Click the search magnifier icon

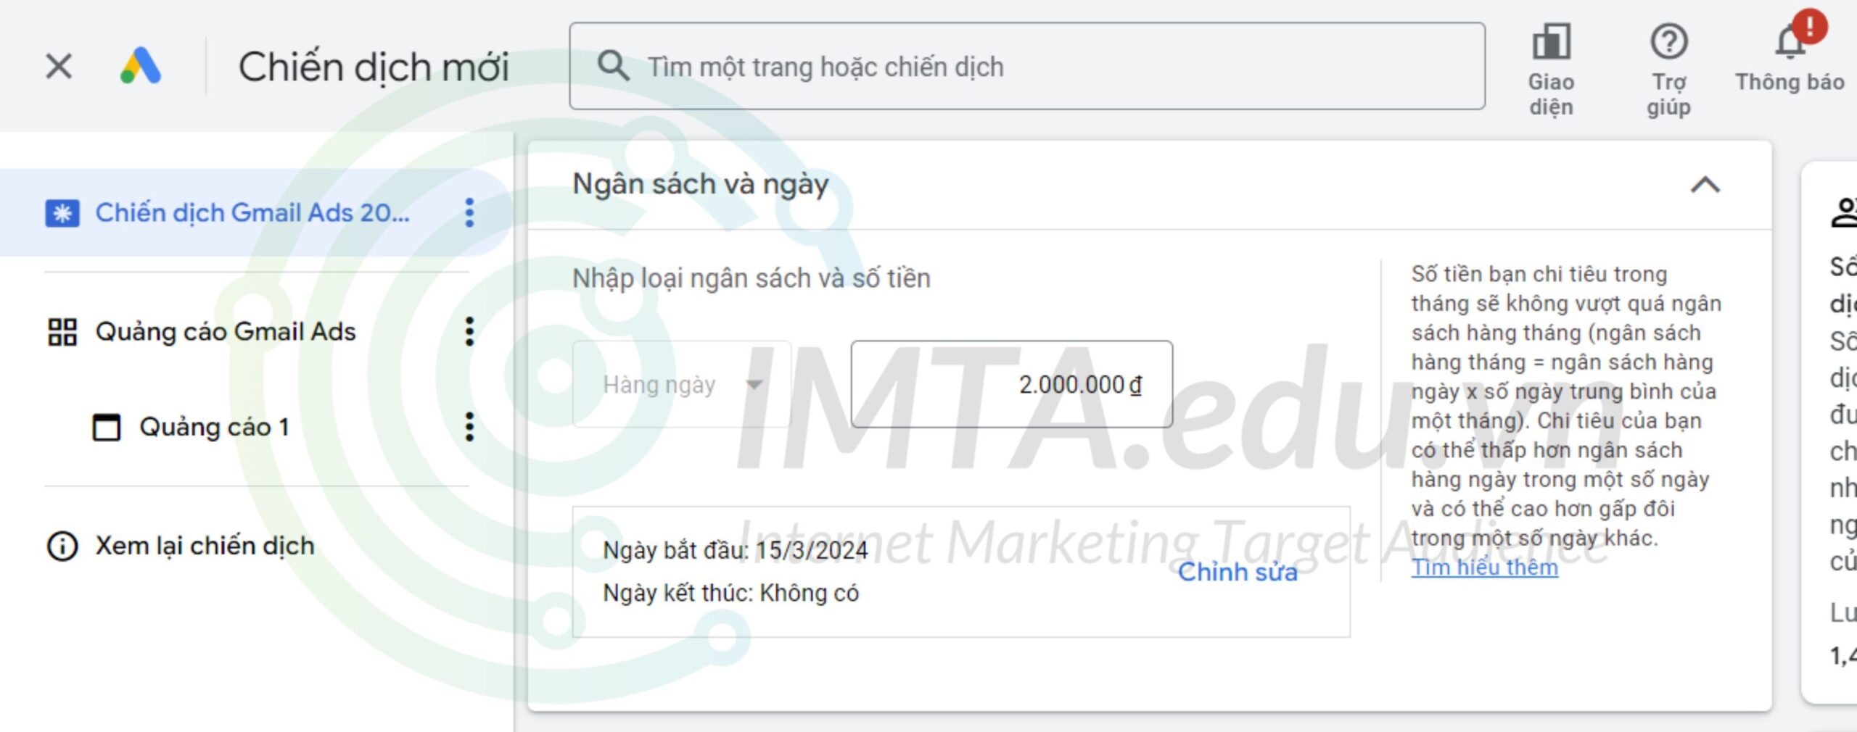pos(613,66)
